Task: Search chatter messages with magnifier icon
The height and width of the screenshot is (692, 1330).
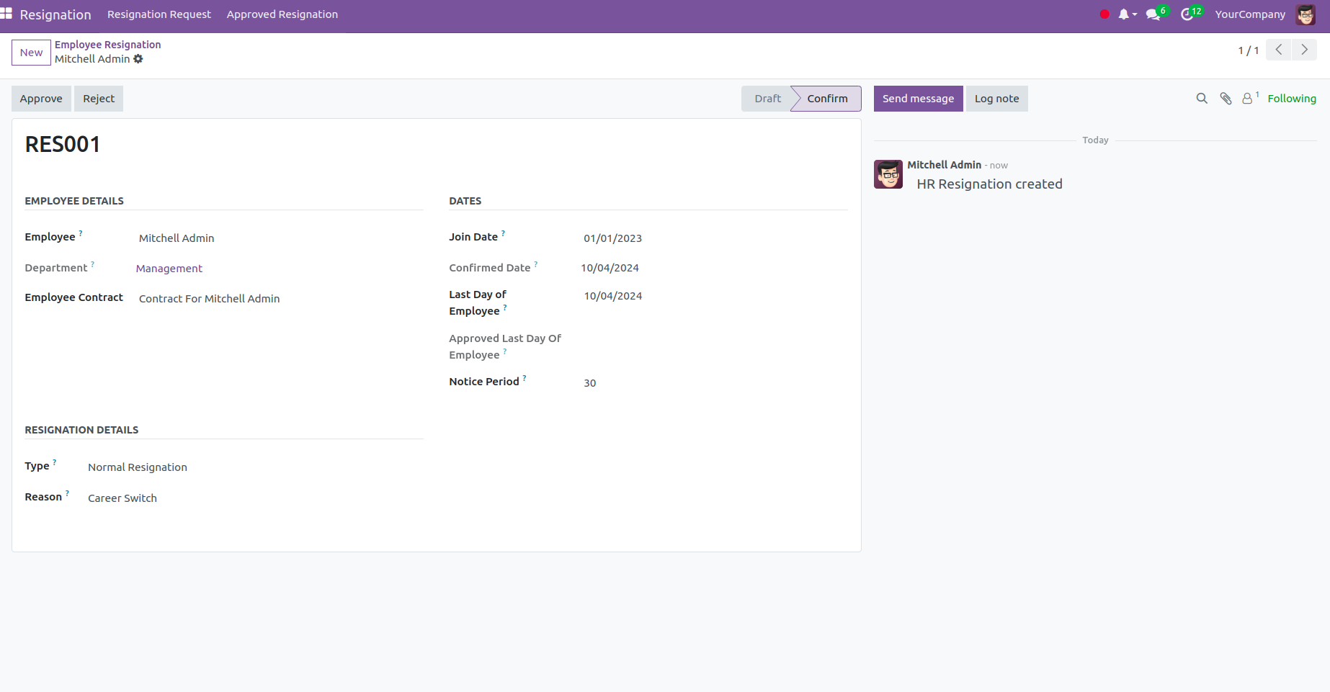Action: tap(1202, 99)
